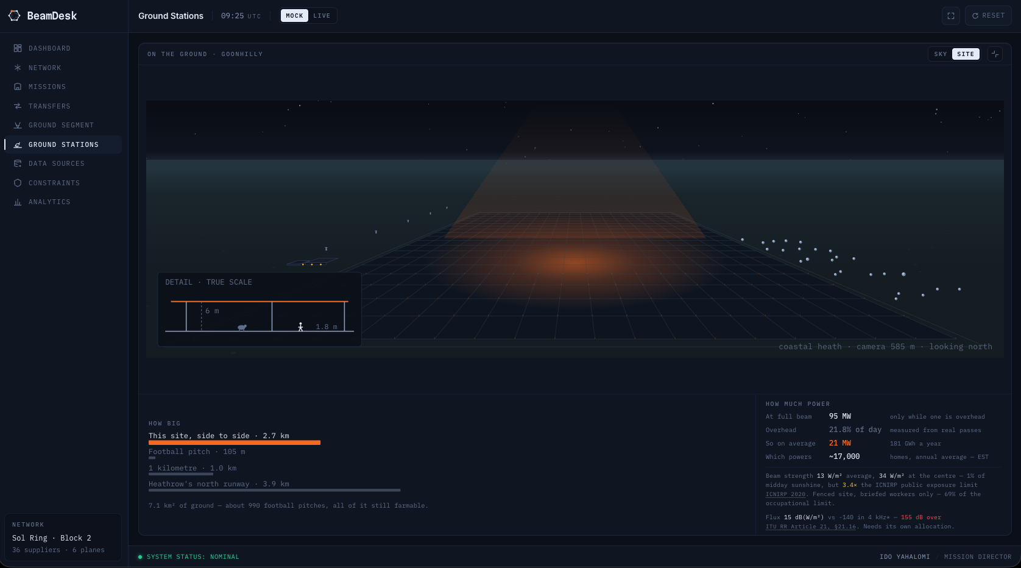The height and width of the screenshot is (568, 1021).
Task: Click the Heathrow's north runway length bar
Action: click(x=274, y=490)
